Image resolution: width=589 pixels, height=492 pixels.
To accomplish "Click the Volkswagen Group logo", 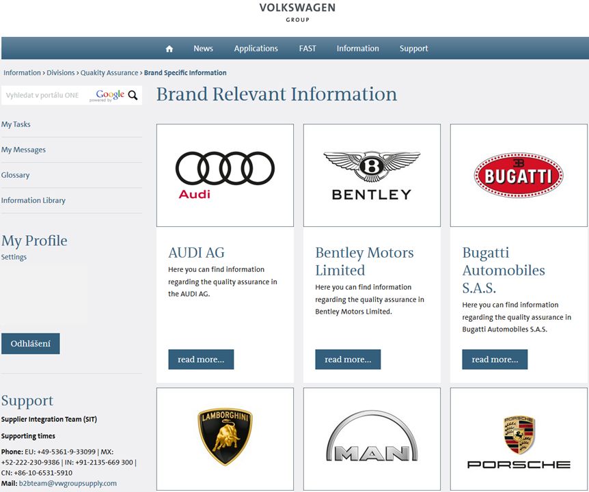I will [297, 12].
